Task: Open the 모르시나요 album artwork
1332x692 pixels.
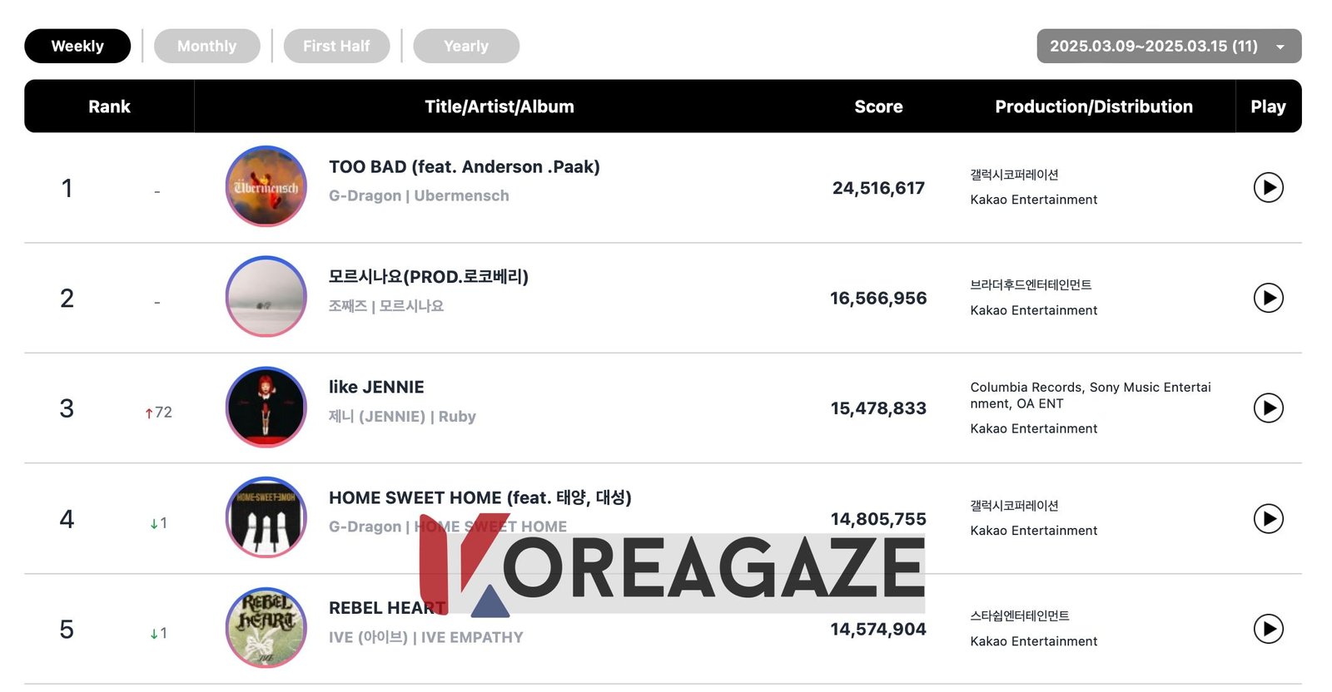Action: click(x=266, y=297)
